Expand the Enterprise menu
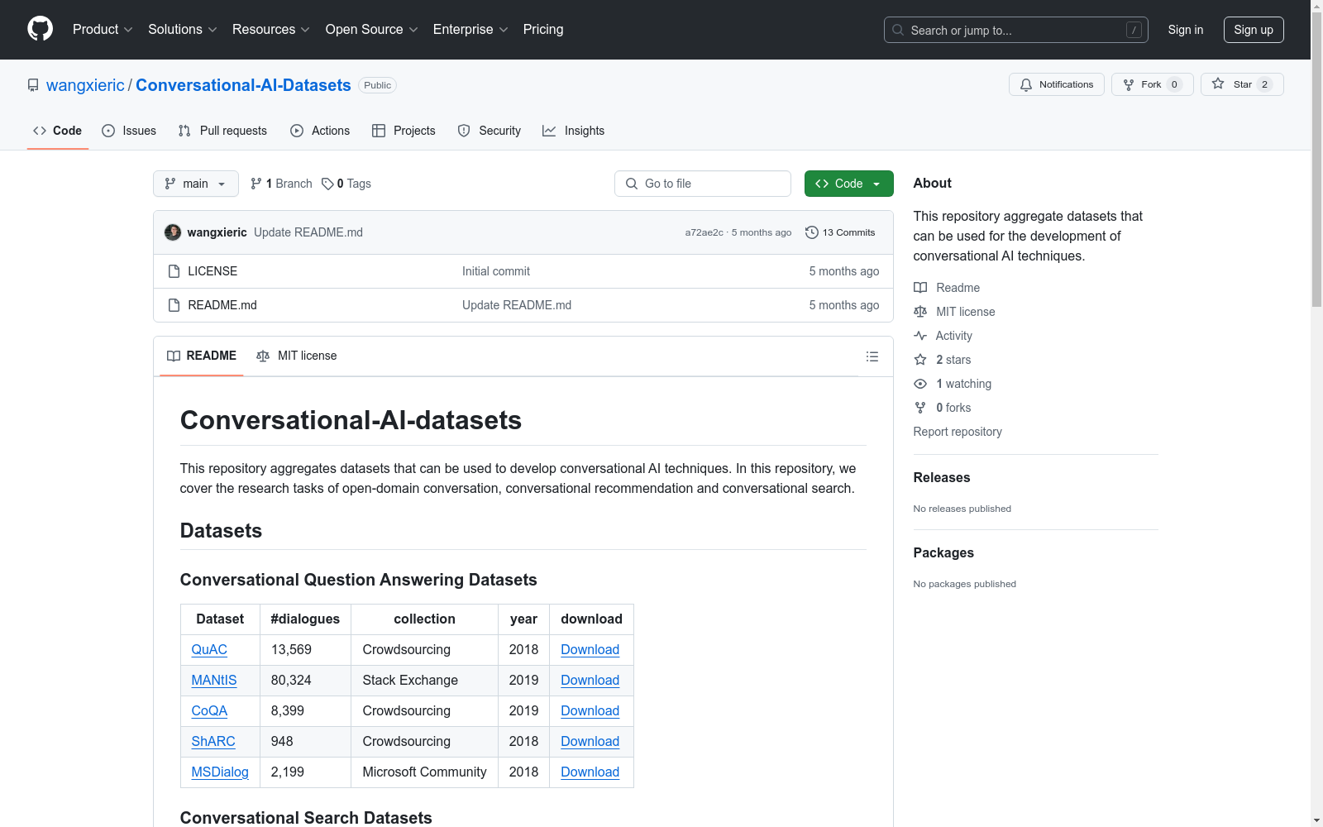 tap(470, 30)
